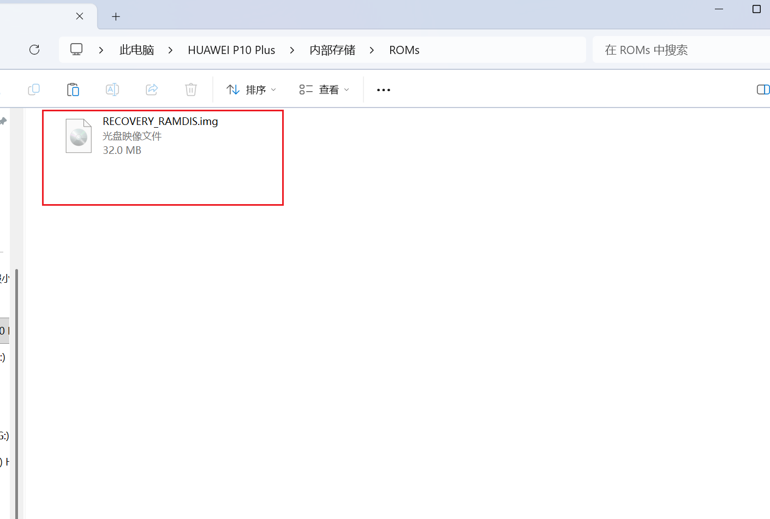
Task: Open the 查看 view dropdown
Action: pyautogui.click(x=324, y=90)
